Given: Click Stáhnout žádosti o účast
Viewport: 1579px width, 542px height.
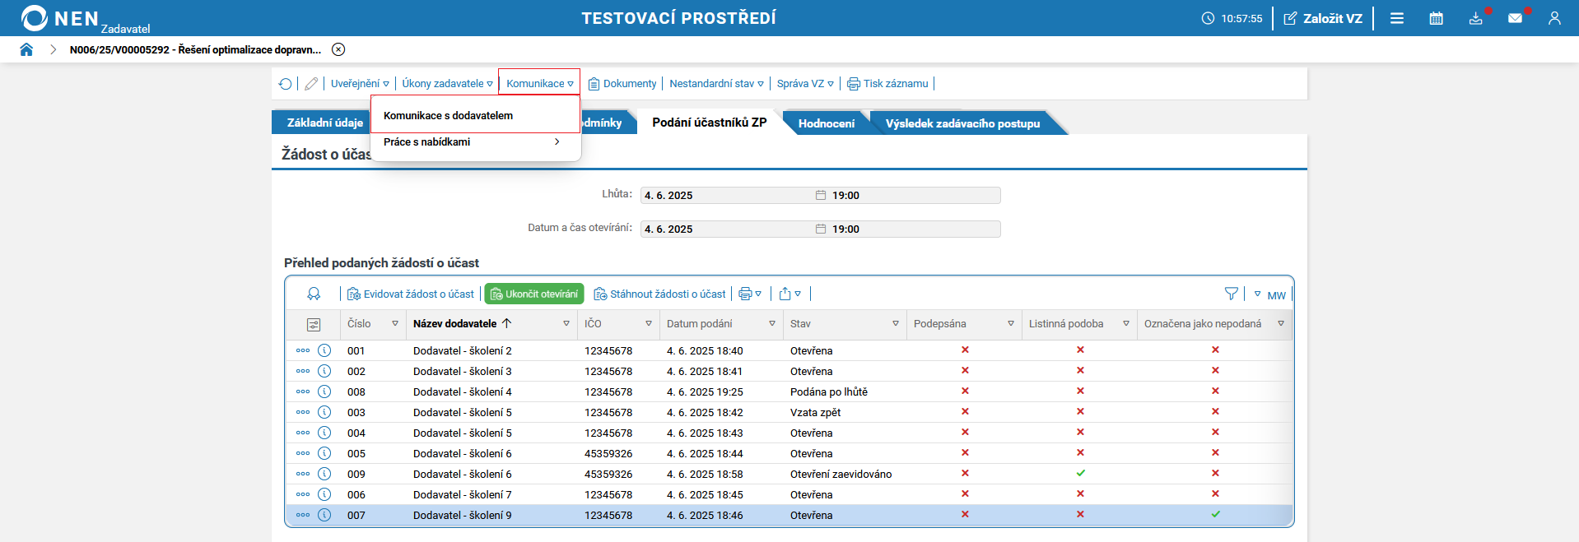Looking at the screenshot, I should click(660, 294).
